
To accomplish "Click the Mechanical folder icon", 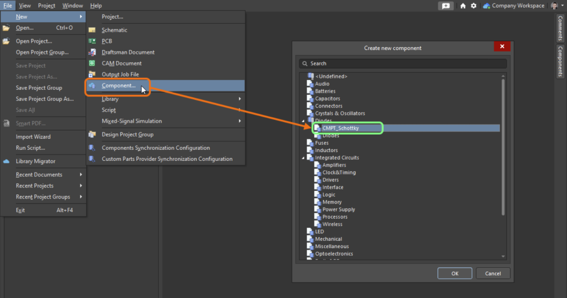I will click(310, 239).
